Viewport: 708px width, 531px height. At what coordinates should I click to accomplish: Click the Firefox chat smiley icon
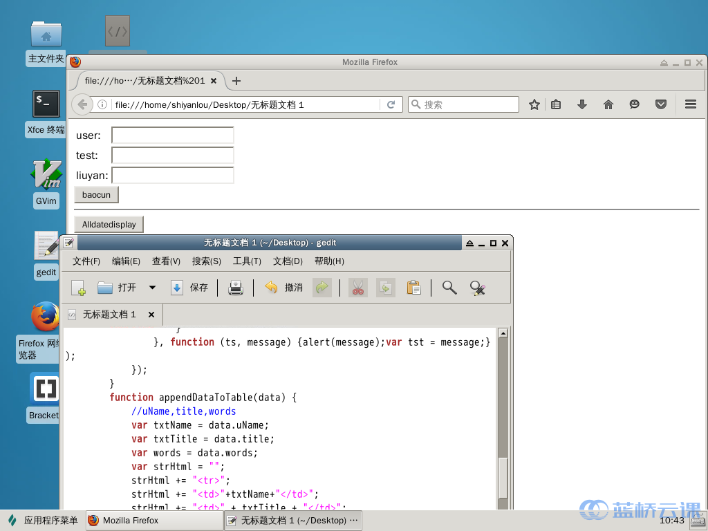pos(635,105)
